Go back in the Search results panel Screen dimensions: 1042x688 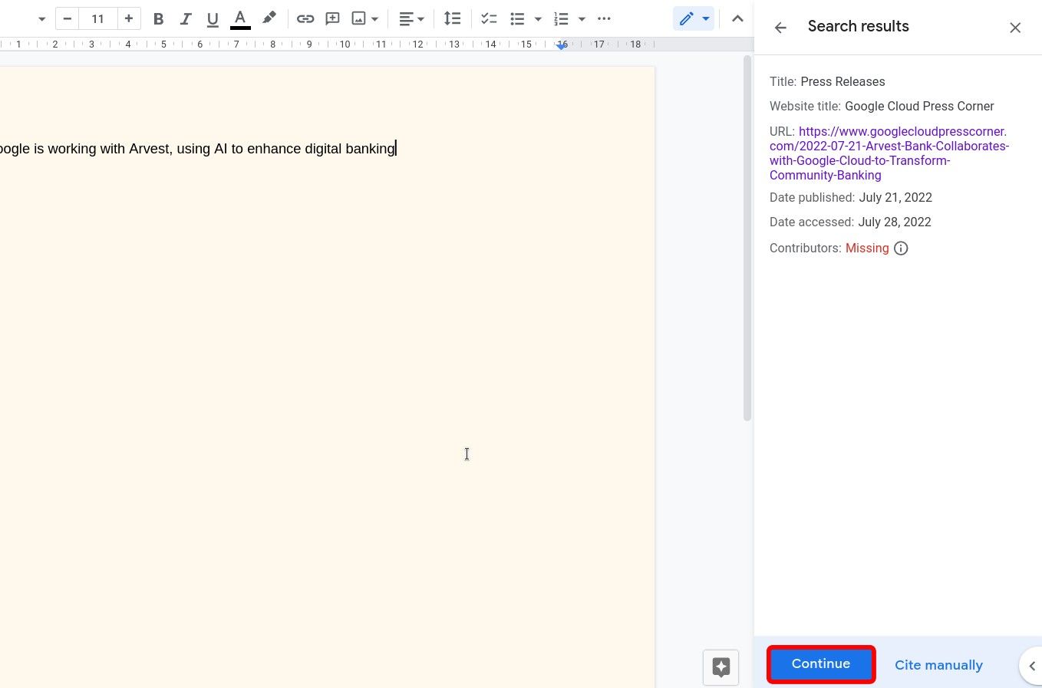[x=780, y=27]
